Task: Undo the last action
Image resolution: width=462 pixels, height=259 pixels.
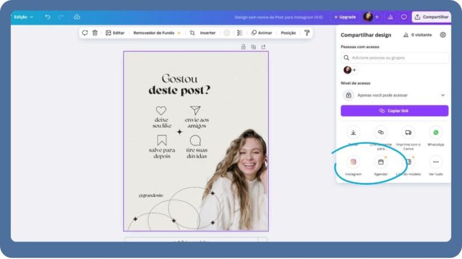Action: 48,17
